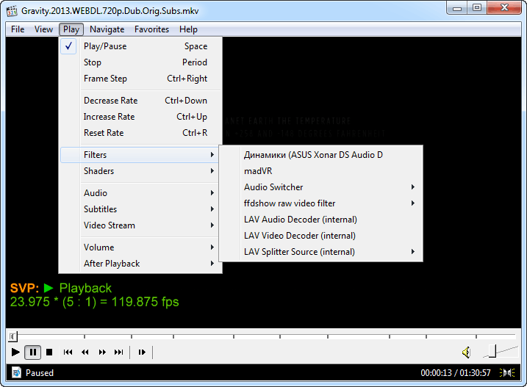The image size is (527, 387).
Task: Click the Play button in the toolbar
Action: click(16, 352)
